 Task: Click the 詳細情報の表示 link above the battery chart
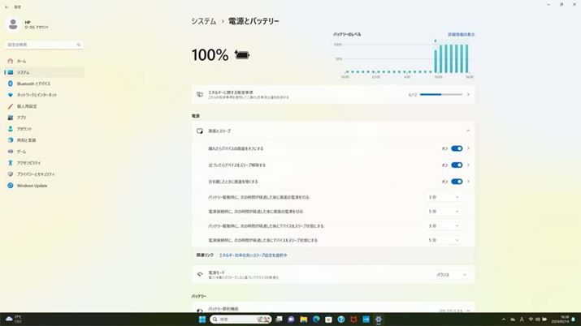[x=461, y=35]
